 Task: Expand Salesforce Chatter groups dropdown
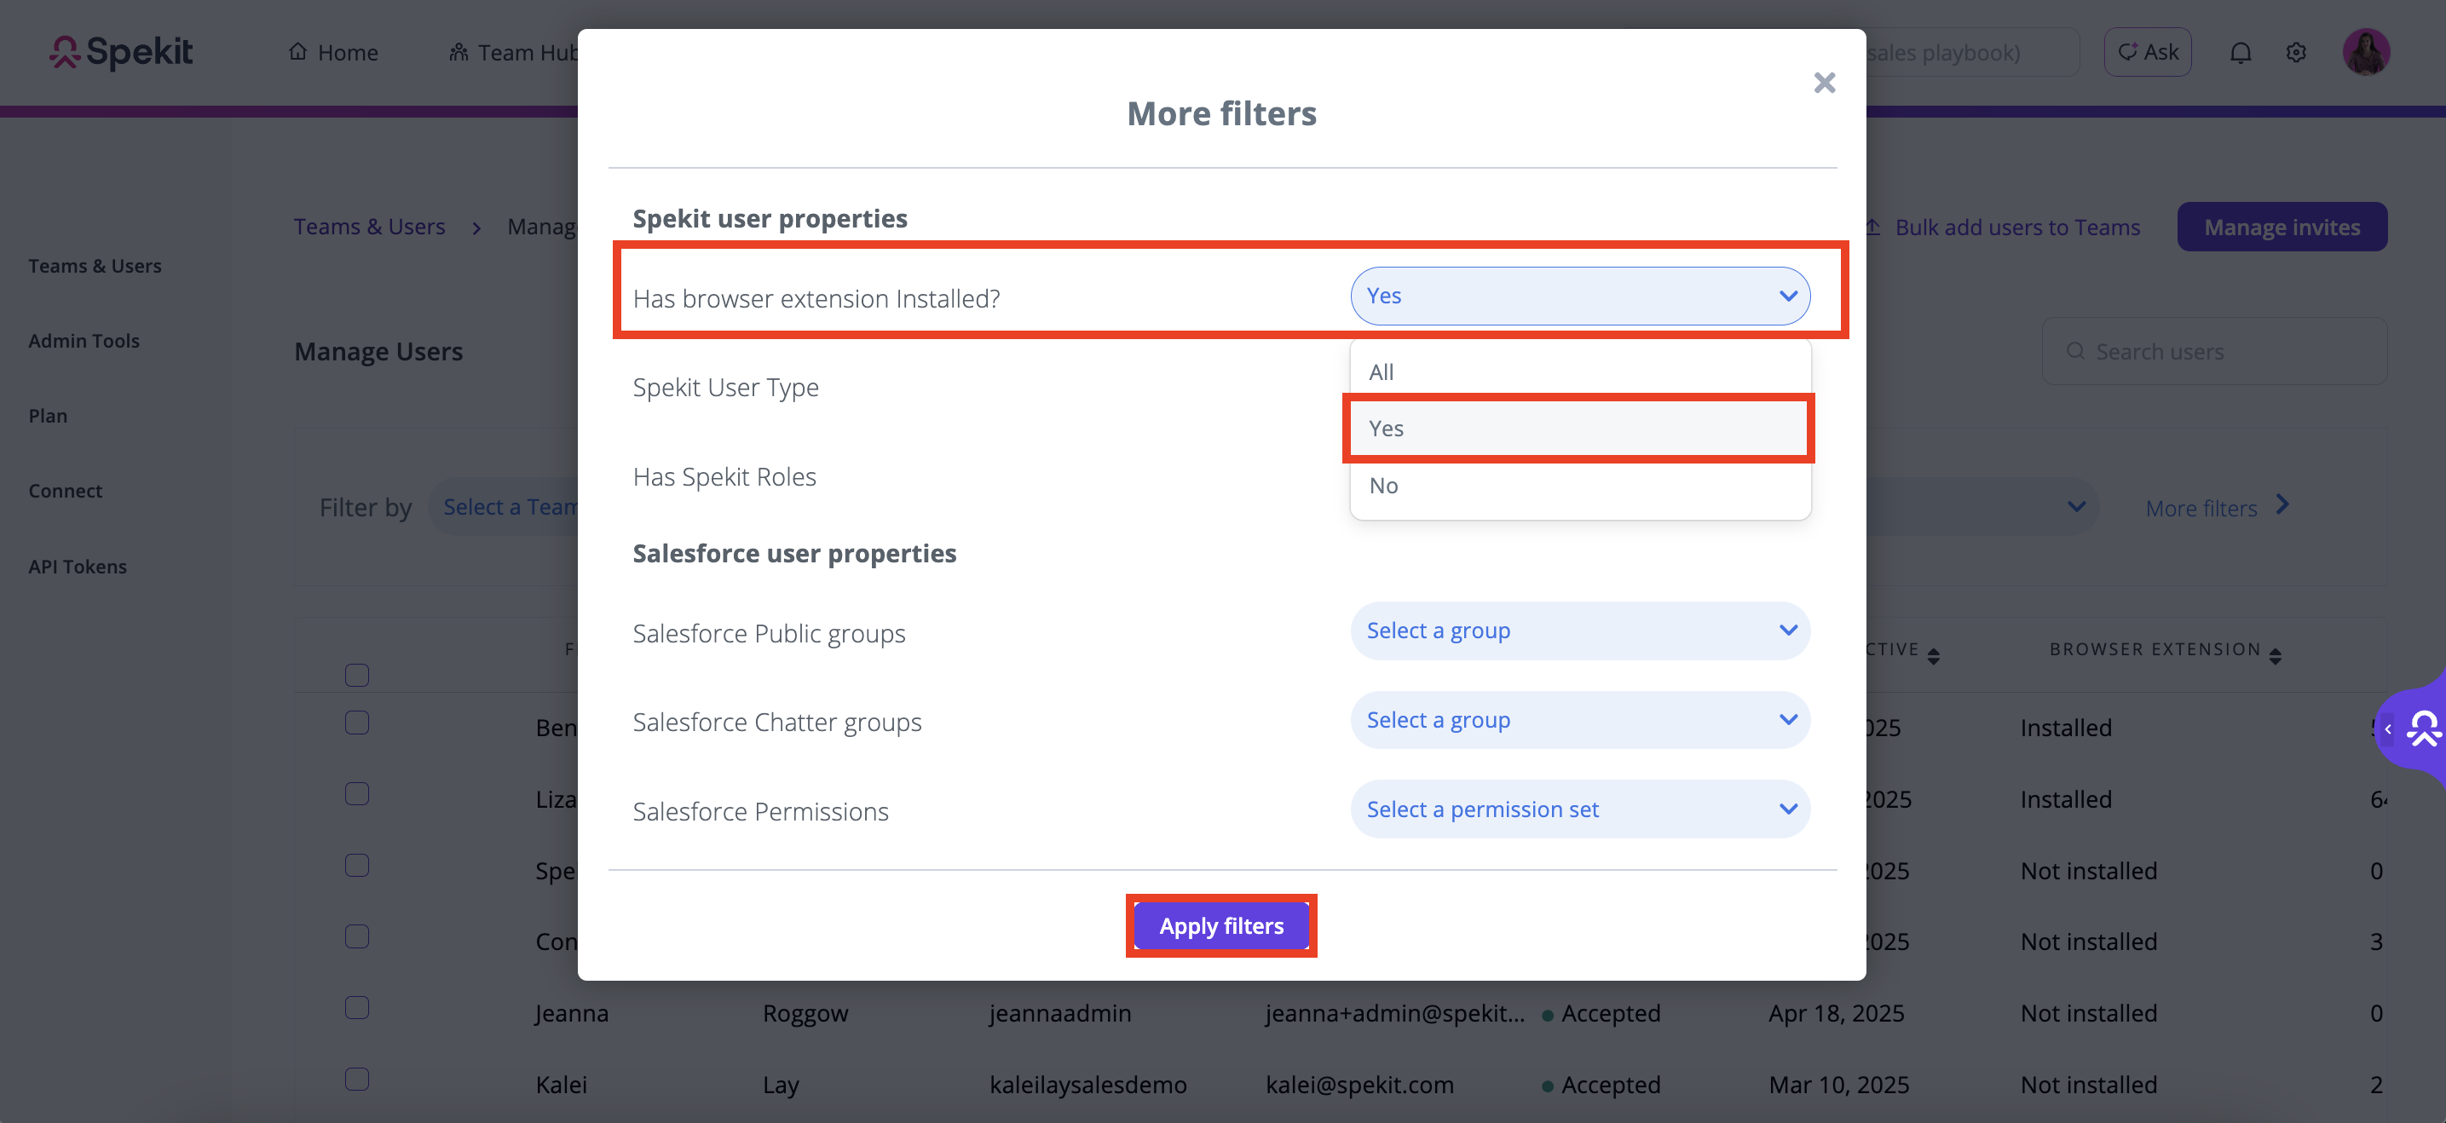tap(1580, 720)
